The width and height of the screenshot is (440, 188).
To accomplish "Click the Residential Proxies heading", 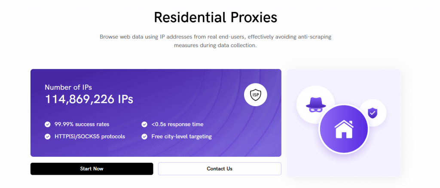I will click(x=216, y=18).
